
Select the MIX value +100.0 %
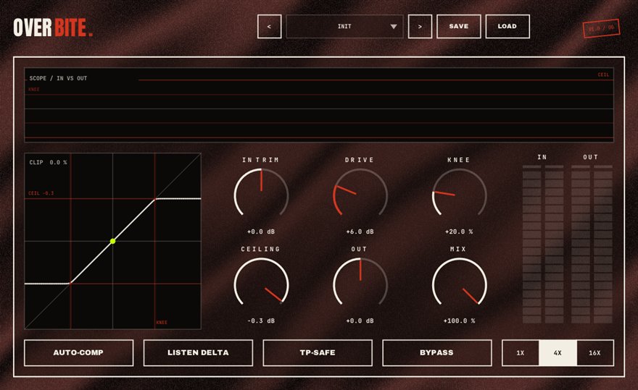(459, 321)
